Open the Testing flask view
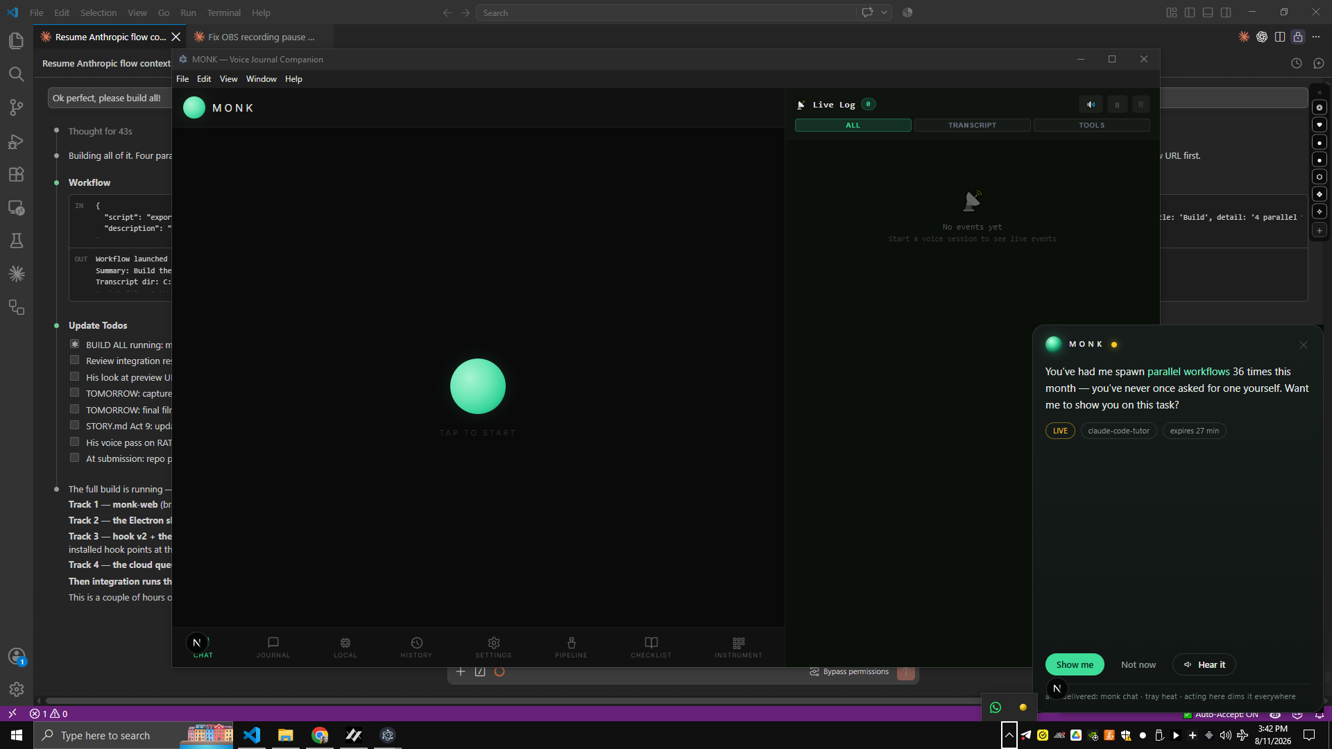This screenshot has height=749, width=1332. 17,241
